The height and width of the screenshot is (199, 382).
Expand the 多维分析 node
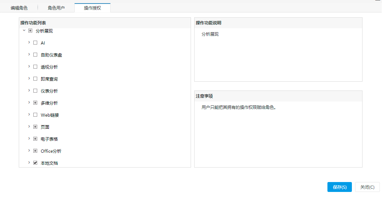(x=29, y=103)
